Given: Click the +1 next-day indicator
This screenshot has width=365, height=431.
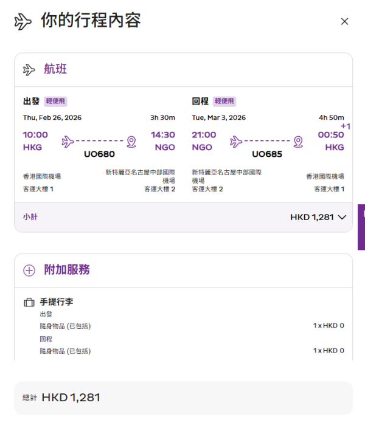Looking at the screenshot, I should [346, 126].
